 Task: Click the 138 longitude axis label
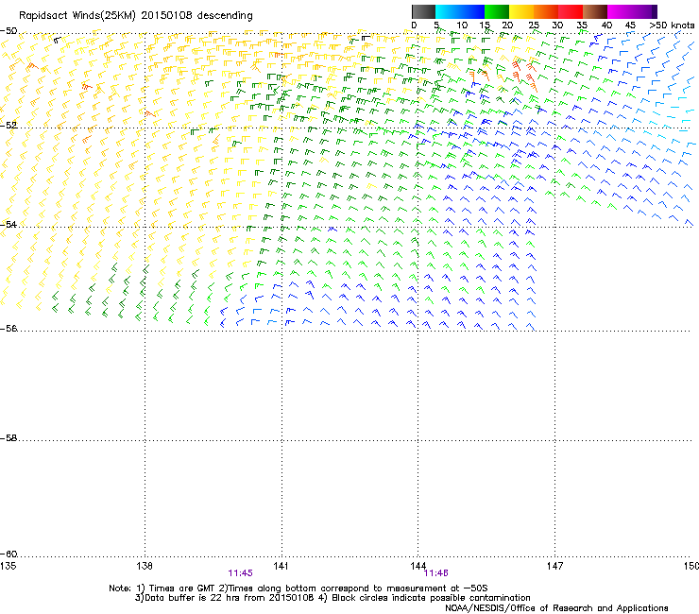[145, 566]
